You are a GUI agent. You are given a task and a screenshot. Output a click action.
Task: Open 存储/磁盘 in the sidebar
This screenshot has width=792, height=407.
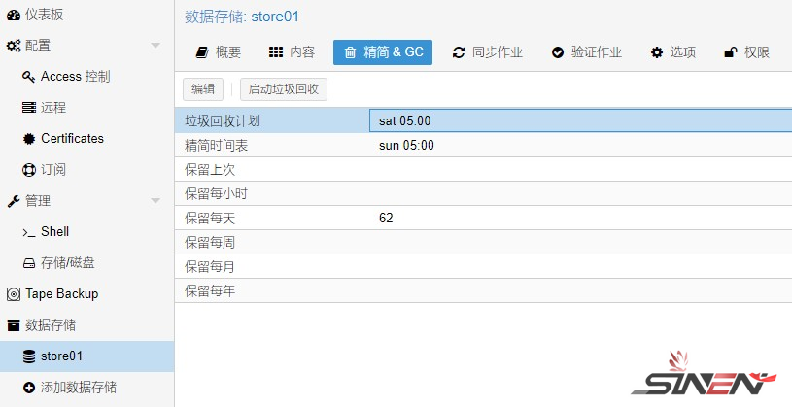coord(86,263)
